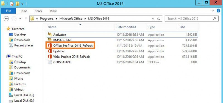Click the Back navigation arrow
Image resolution: width=223 pixels, height=103 pixels.
coord(6,19)
